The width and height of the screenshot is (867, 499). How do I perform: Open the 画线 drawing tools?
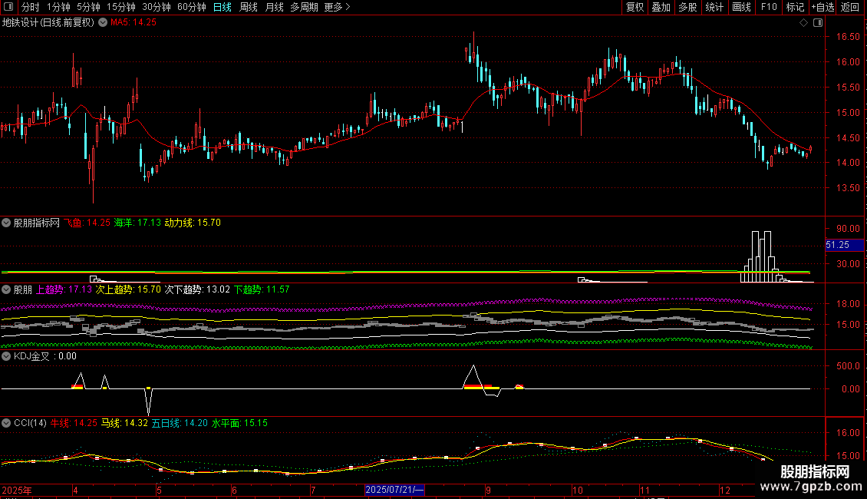tap(741, 7)
